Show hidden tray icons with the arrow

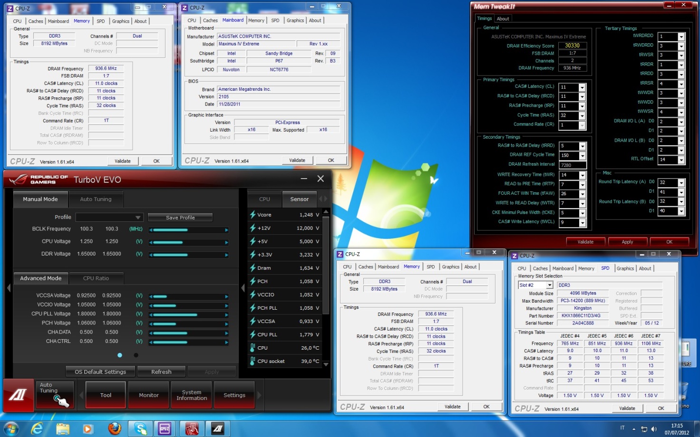(x=634, y=429)
